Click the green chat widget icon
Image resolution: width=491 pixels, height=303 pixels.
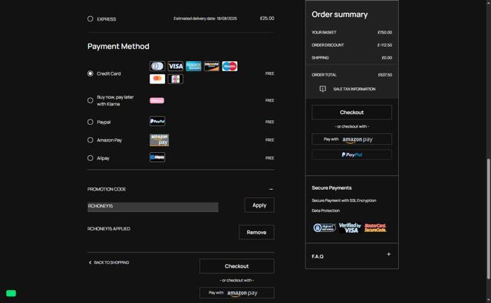[11, 293]
